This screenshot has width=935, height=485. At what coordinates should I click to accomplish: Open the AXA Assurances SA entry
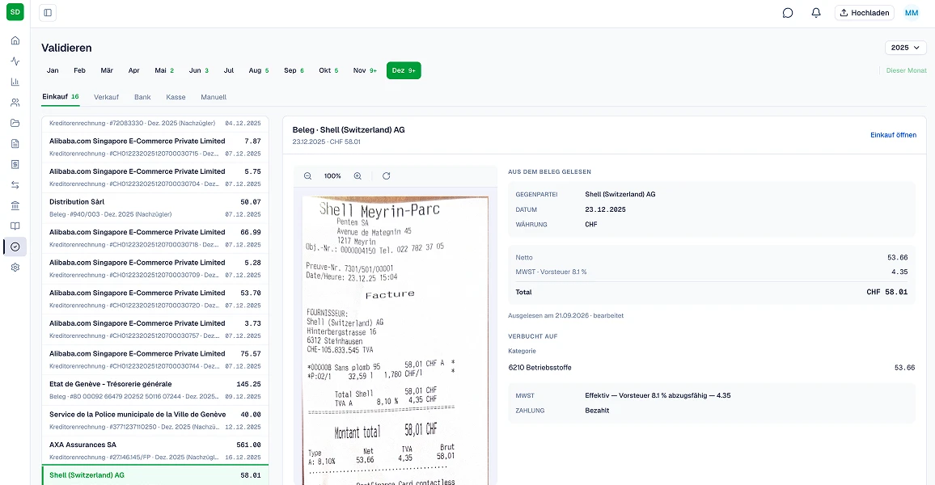click(155, 451)
